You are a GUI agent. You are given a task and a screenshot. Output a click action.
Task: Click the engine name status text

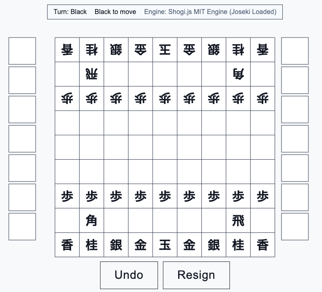[x=210, y=12]
